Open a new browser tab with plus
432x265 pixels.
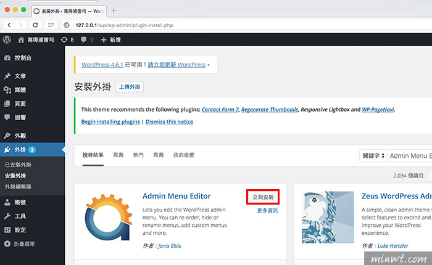(x=114, y=11)
